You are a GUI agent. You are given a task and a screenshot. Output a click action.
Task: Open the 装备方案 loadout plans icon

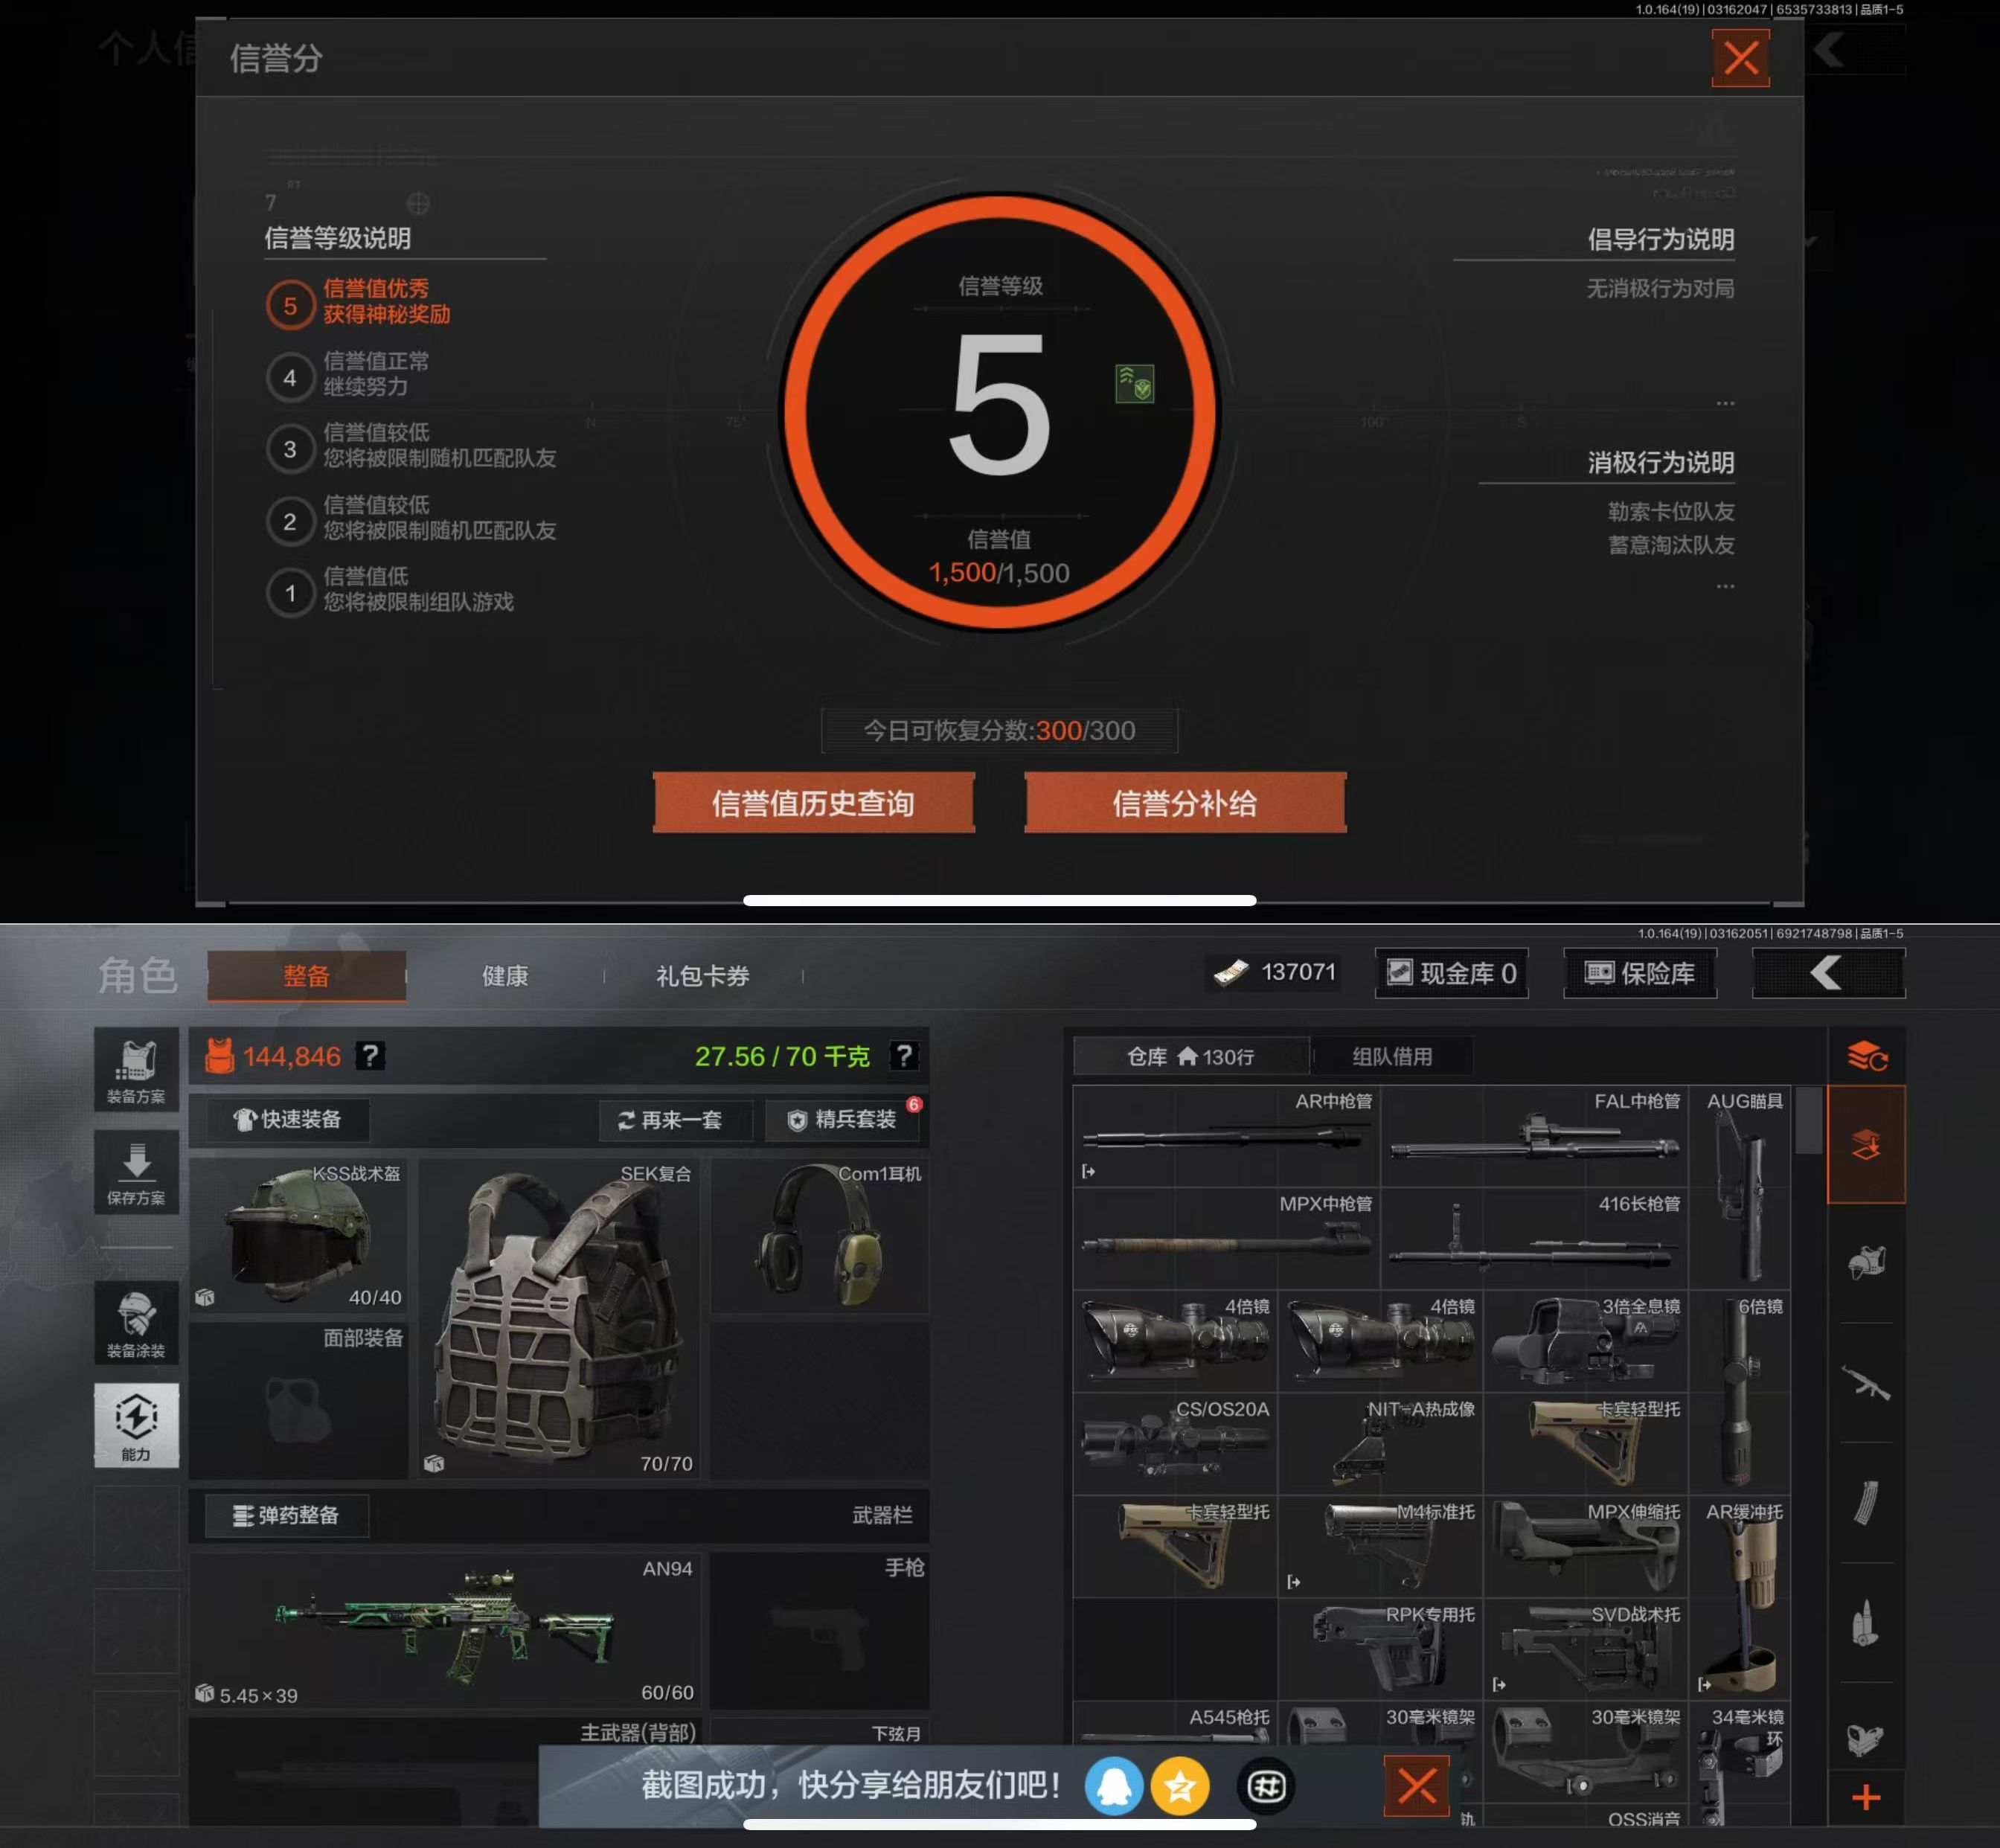point(136,1068)
